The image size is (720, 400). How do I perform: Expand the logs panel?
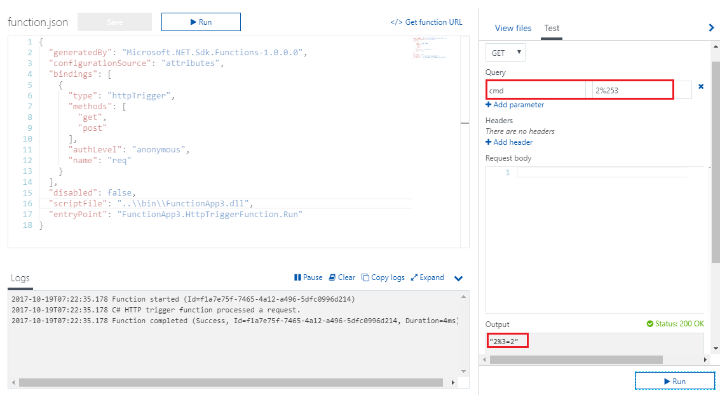tap(427, 277)
